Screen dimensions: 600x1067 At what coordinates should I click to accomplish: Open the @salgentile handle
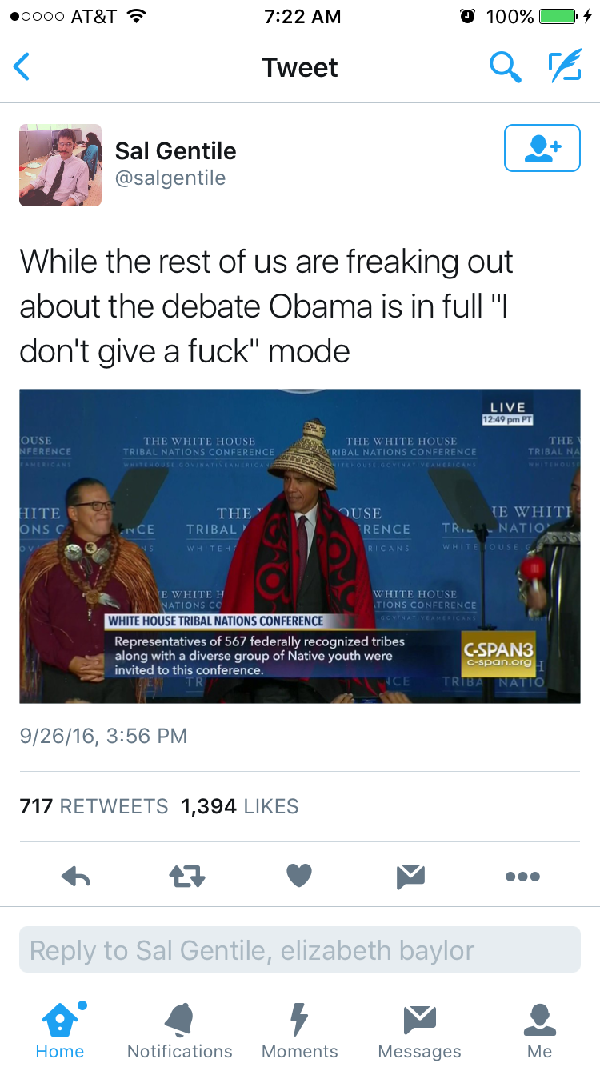[170, 178]
